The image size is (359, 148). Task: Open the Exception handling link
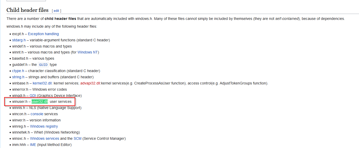coord(43,34)
